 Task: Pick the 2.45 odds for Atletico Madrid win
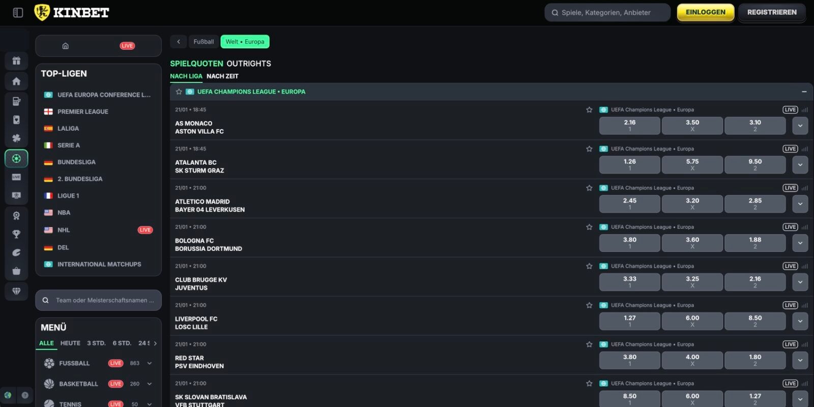tap(629, 204)
